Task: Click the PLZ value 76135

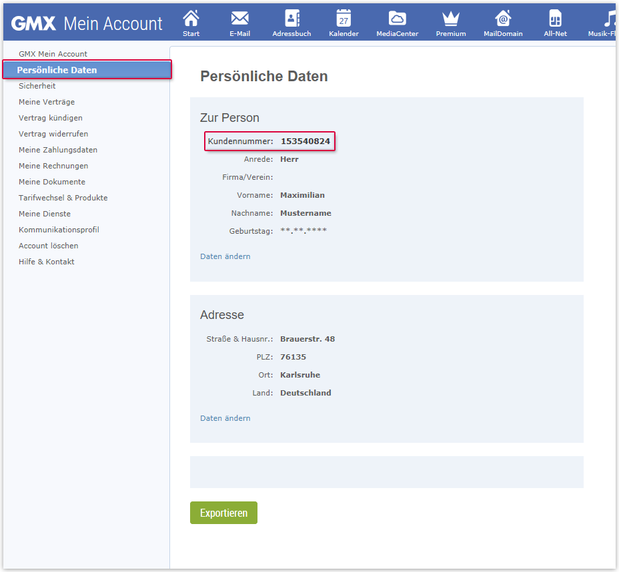Action: (x=293, y=357)
